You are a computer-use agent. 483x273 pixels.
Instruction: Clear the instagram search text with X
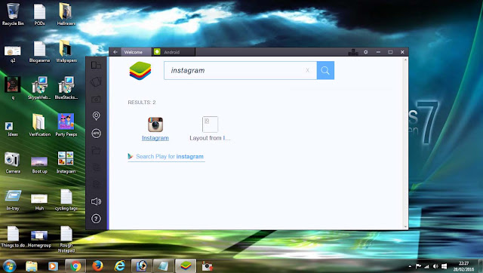307,70
